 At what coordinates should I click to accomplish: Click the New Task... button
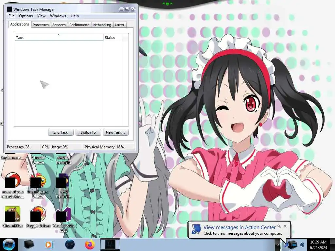point(115,132)
